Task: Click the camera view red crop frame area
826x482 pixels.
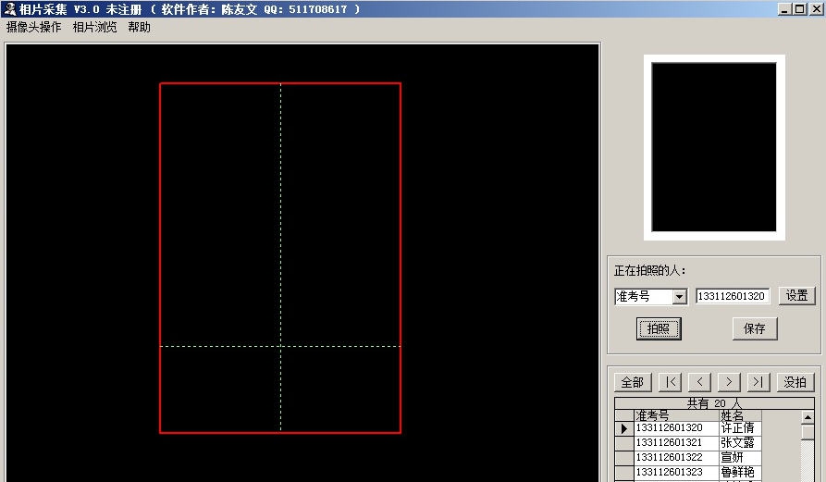Action: 280,257
